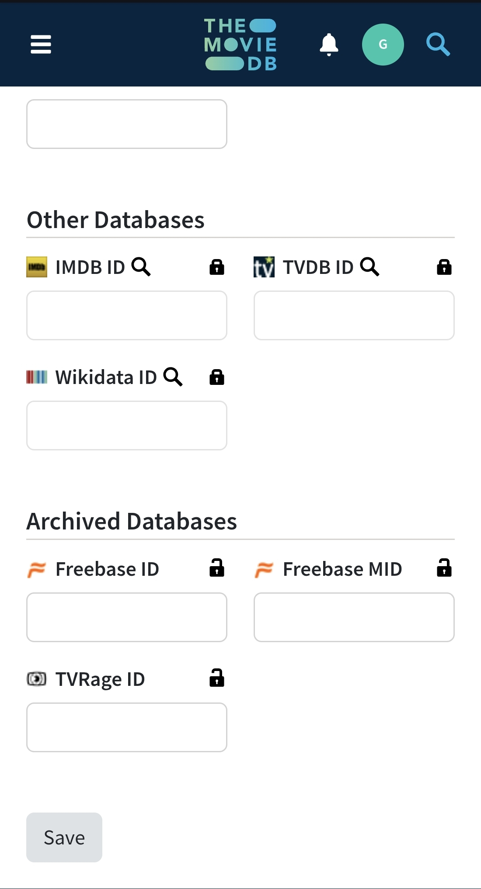The image size is (481, 889).
Task: Click the Wikidata ID text field
Action: [127, 425]
